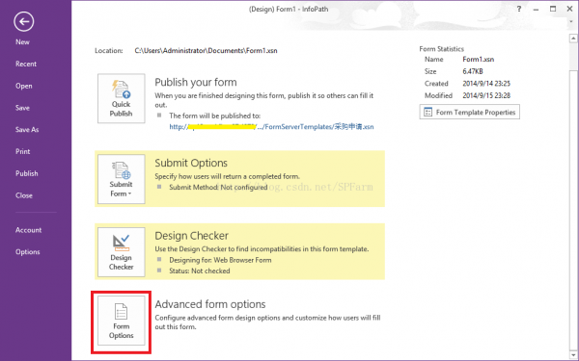Go back using the circled arrow

pos(24,21)
